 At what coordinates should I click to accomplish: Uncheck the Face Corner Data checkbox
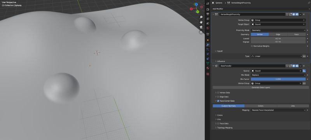coord(218,101)
